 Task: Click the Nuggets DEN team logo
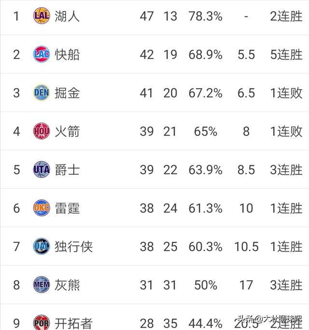42,92
